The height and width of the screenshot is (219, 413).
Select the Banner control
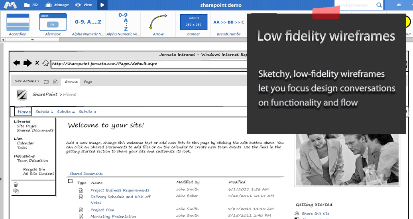point(194,24)
